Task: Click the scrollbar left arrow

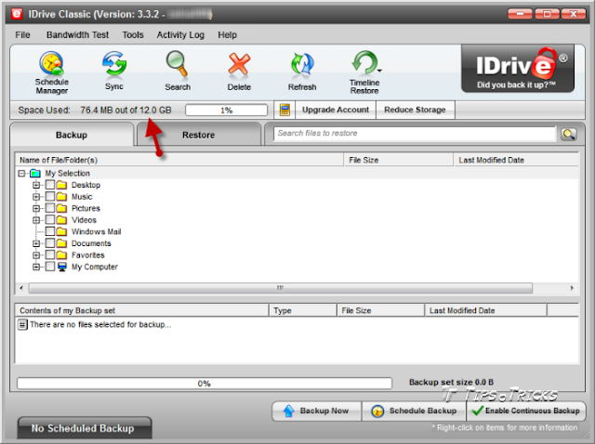Action: [x=21, y=288]
